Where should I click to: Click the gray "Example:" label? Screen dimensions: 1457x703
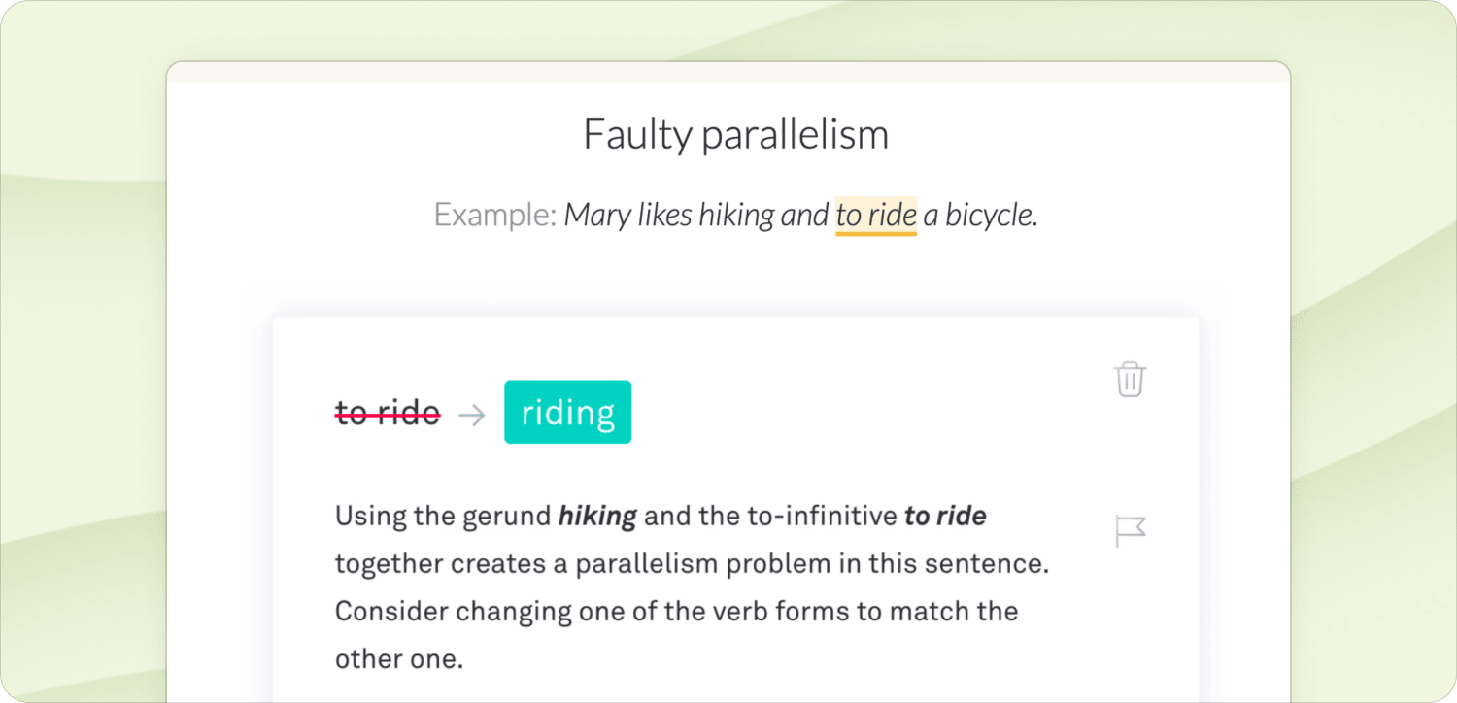(494, 215)
